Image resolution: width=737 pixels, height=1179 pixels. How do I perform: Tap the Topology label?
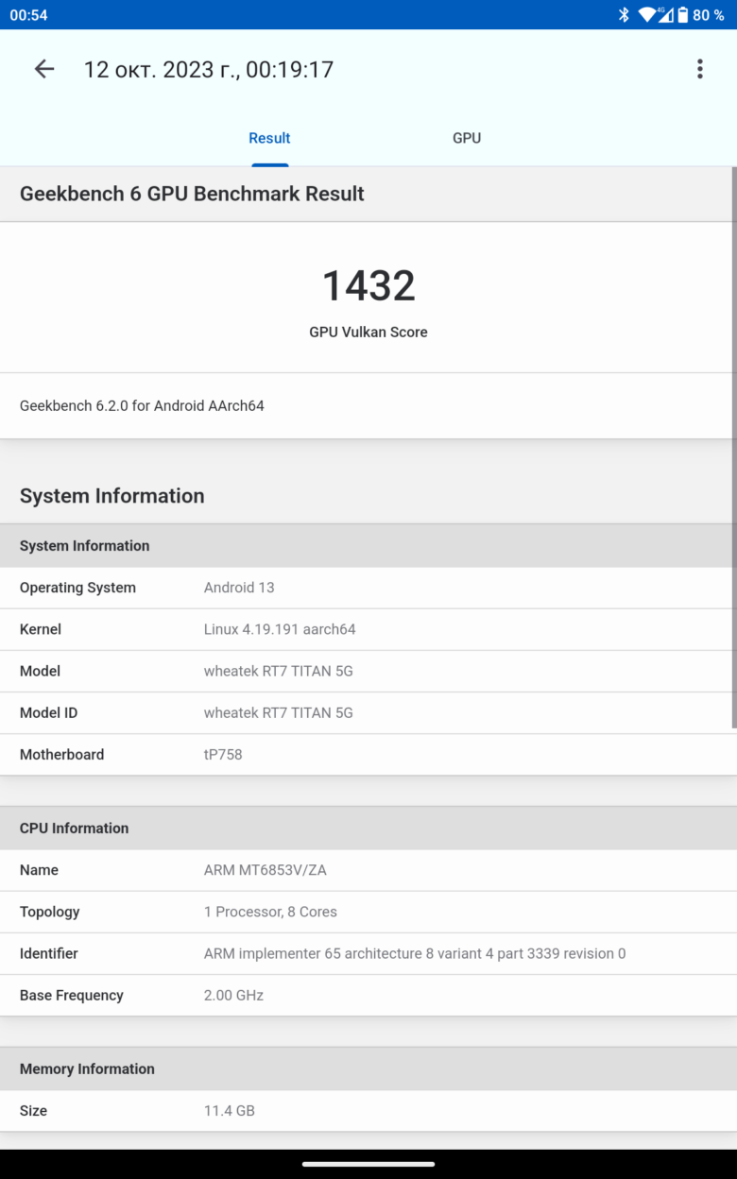click(49, 912)
